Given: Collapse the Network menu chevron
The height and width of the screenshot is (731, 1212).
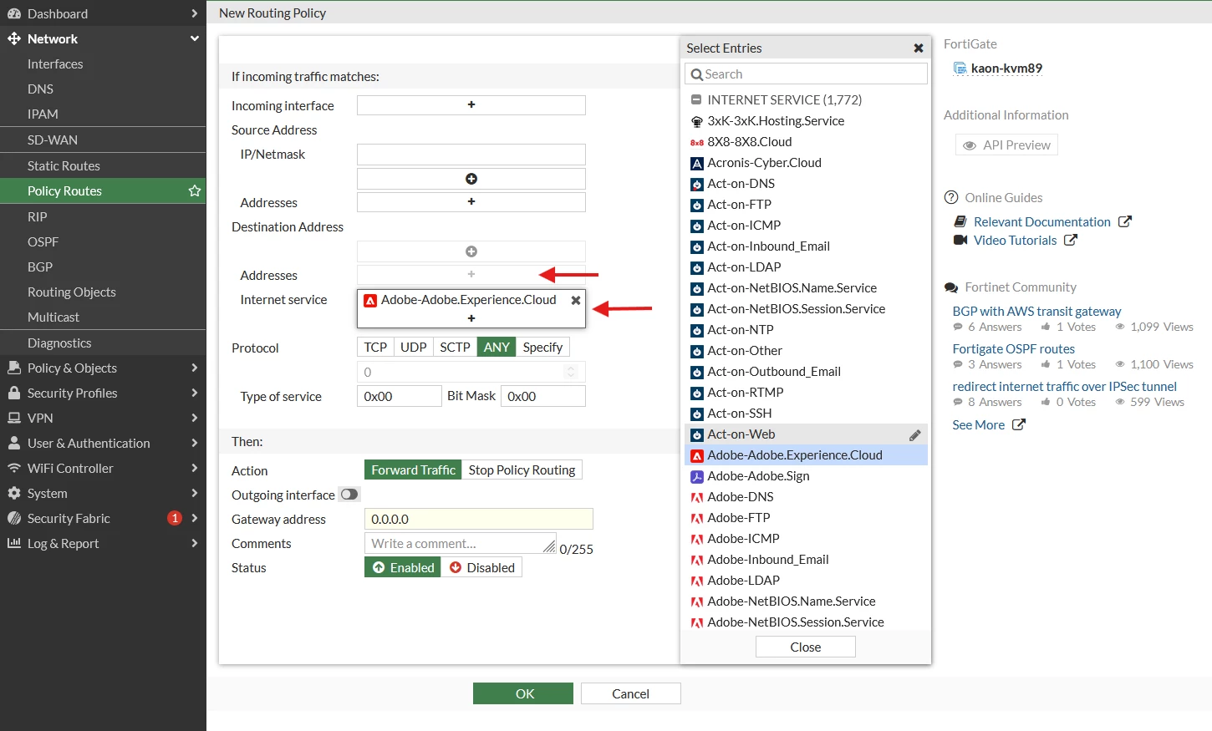Looking at the screenshot, I should coord(194,38).
